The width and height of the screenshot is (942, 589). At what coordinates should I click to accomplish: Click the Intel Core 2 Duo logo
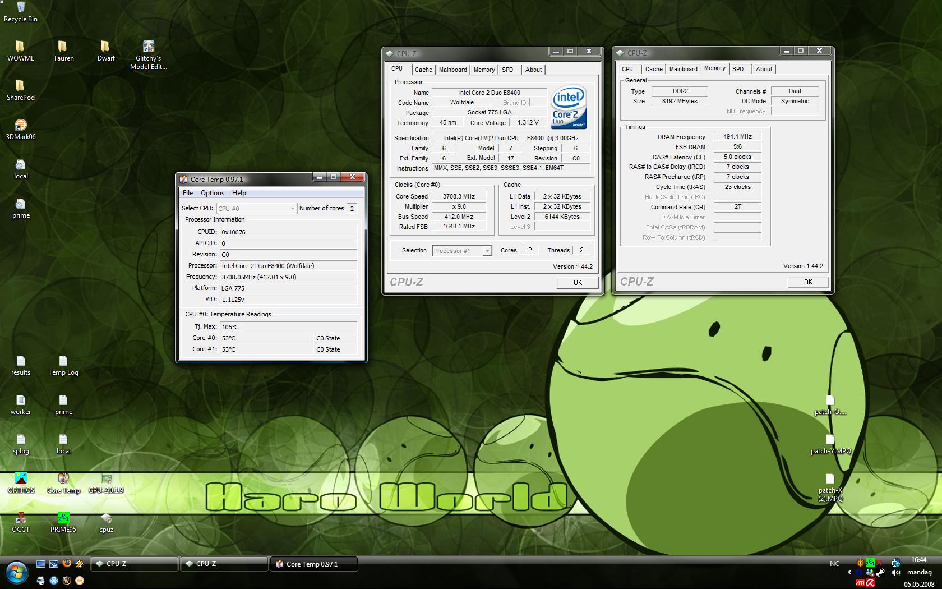point(569,107)
